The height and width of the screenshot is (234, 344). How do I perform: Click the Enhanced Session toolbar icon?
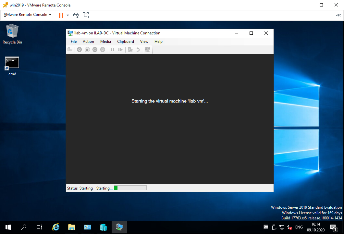[148, 50]
